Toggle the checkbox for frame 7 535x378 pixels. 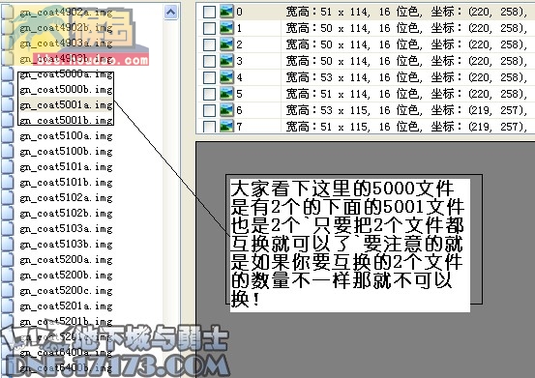[209, 127]
